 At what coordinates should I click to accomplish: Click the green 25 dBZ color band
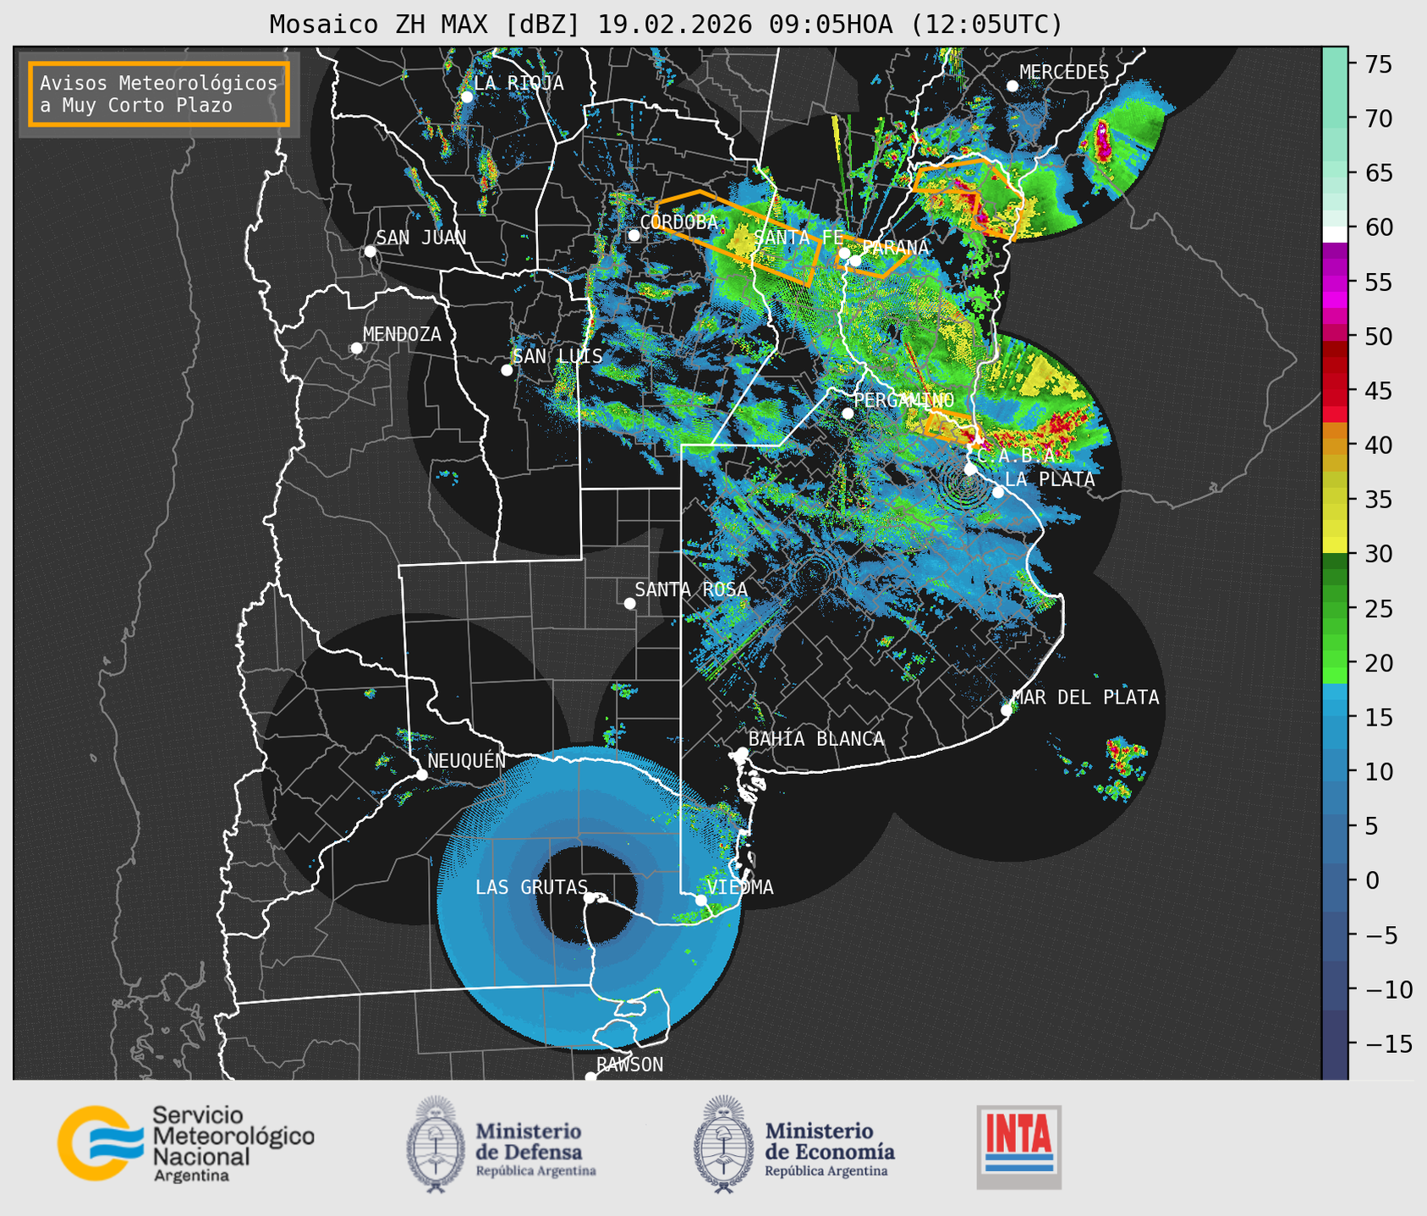1335,609
